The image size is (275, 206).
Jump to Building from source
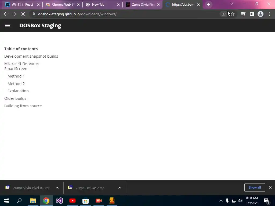23,106
